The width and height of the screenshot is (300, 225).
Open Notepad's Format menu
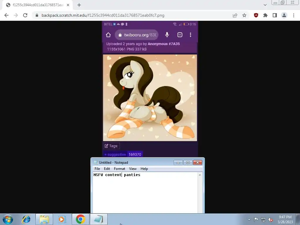pyautogui.click(x=120, y=168)
